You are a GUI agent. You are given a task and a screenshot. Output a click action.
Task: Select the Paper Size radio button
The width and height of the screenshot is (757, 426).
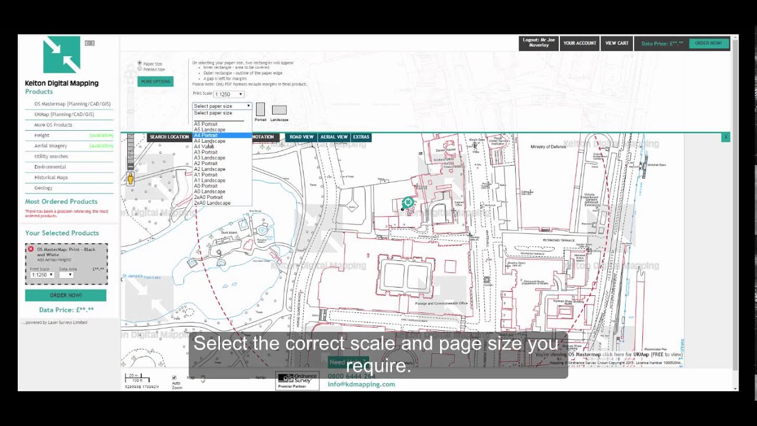[140, 63]
